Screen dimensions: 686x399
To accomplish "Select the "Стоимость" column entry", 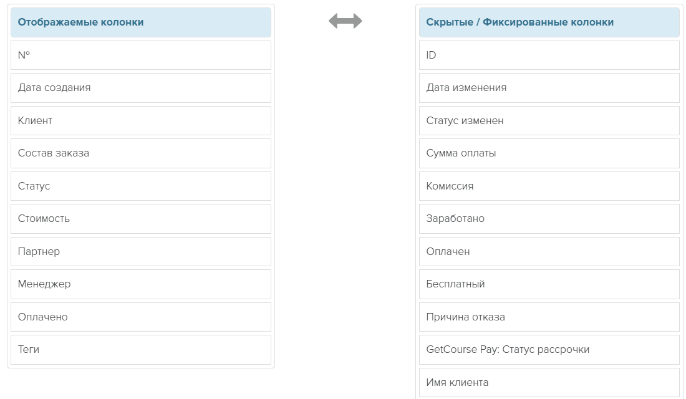I will tap(140, 218).
